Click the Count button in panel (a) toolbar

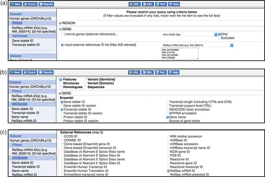(x=29, y=4)
